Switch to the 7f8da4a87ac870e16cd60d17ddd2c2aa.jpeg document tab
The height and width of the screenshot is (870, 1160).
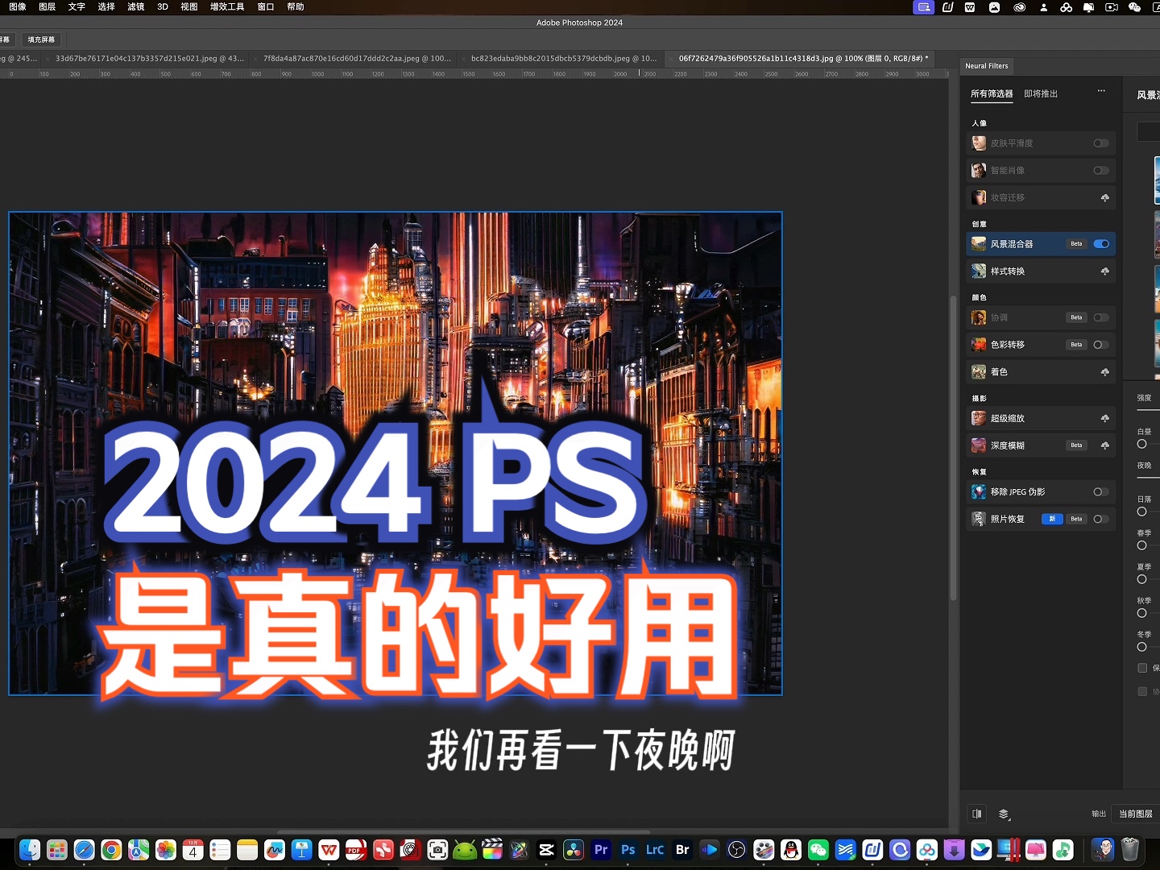(354, 58)
